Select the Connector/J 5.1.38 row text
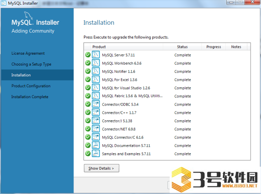This screenshot has width=261, height=194. (x=117, y=121)
